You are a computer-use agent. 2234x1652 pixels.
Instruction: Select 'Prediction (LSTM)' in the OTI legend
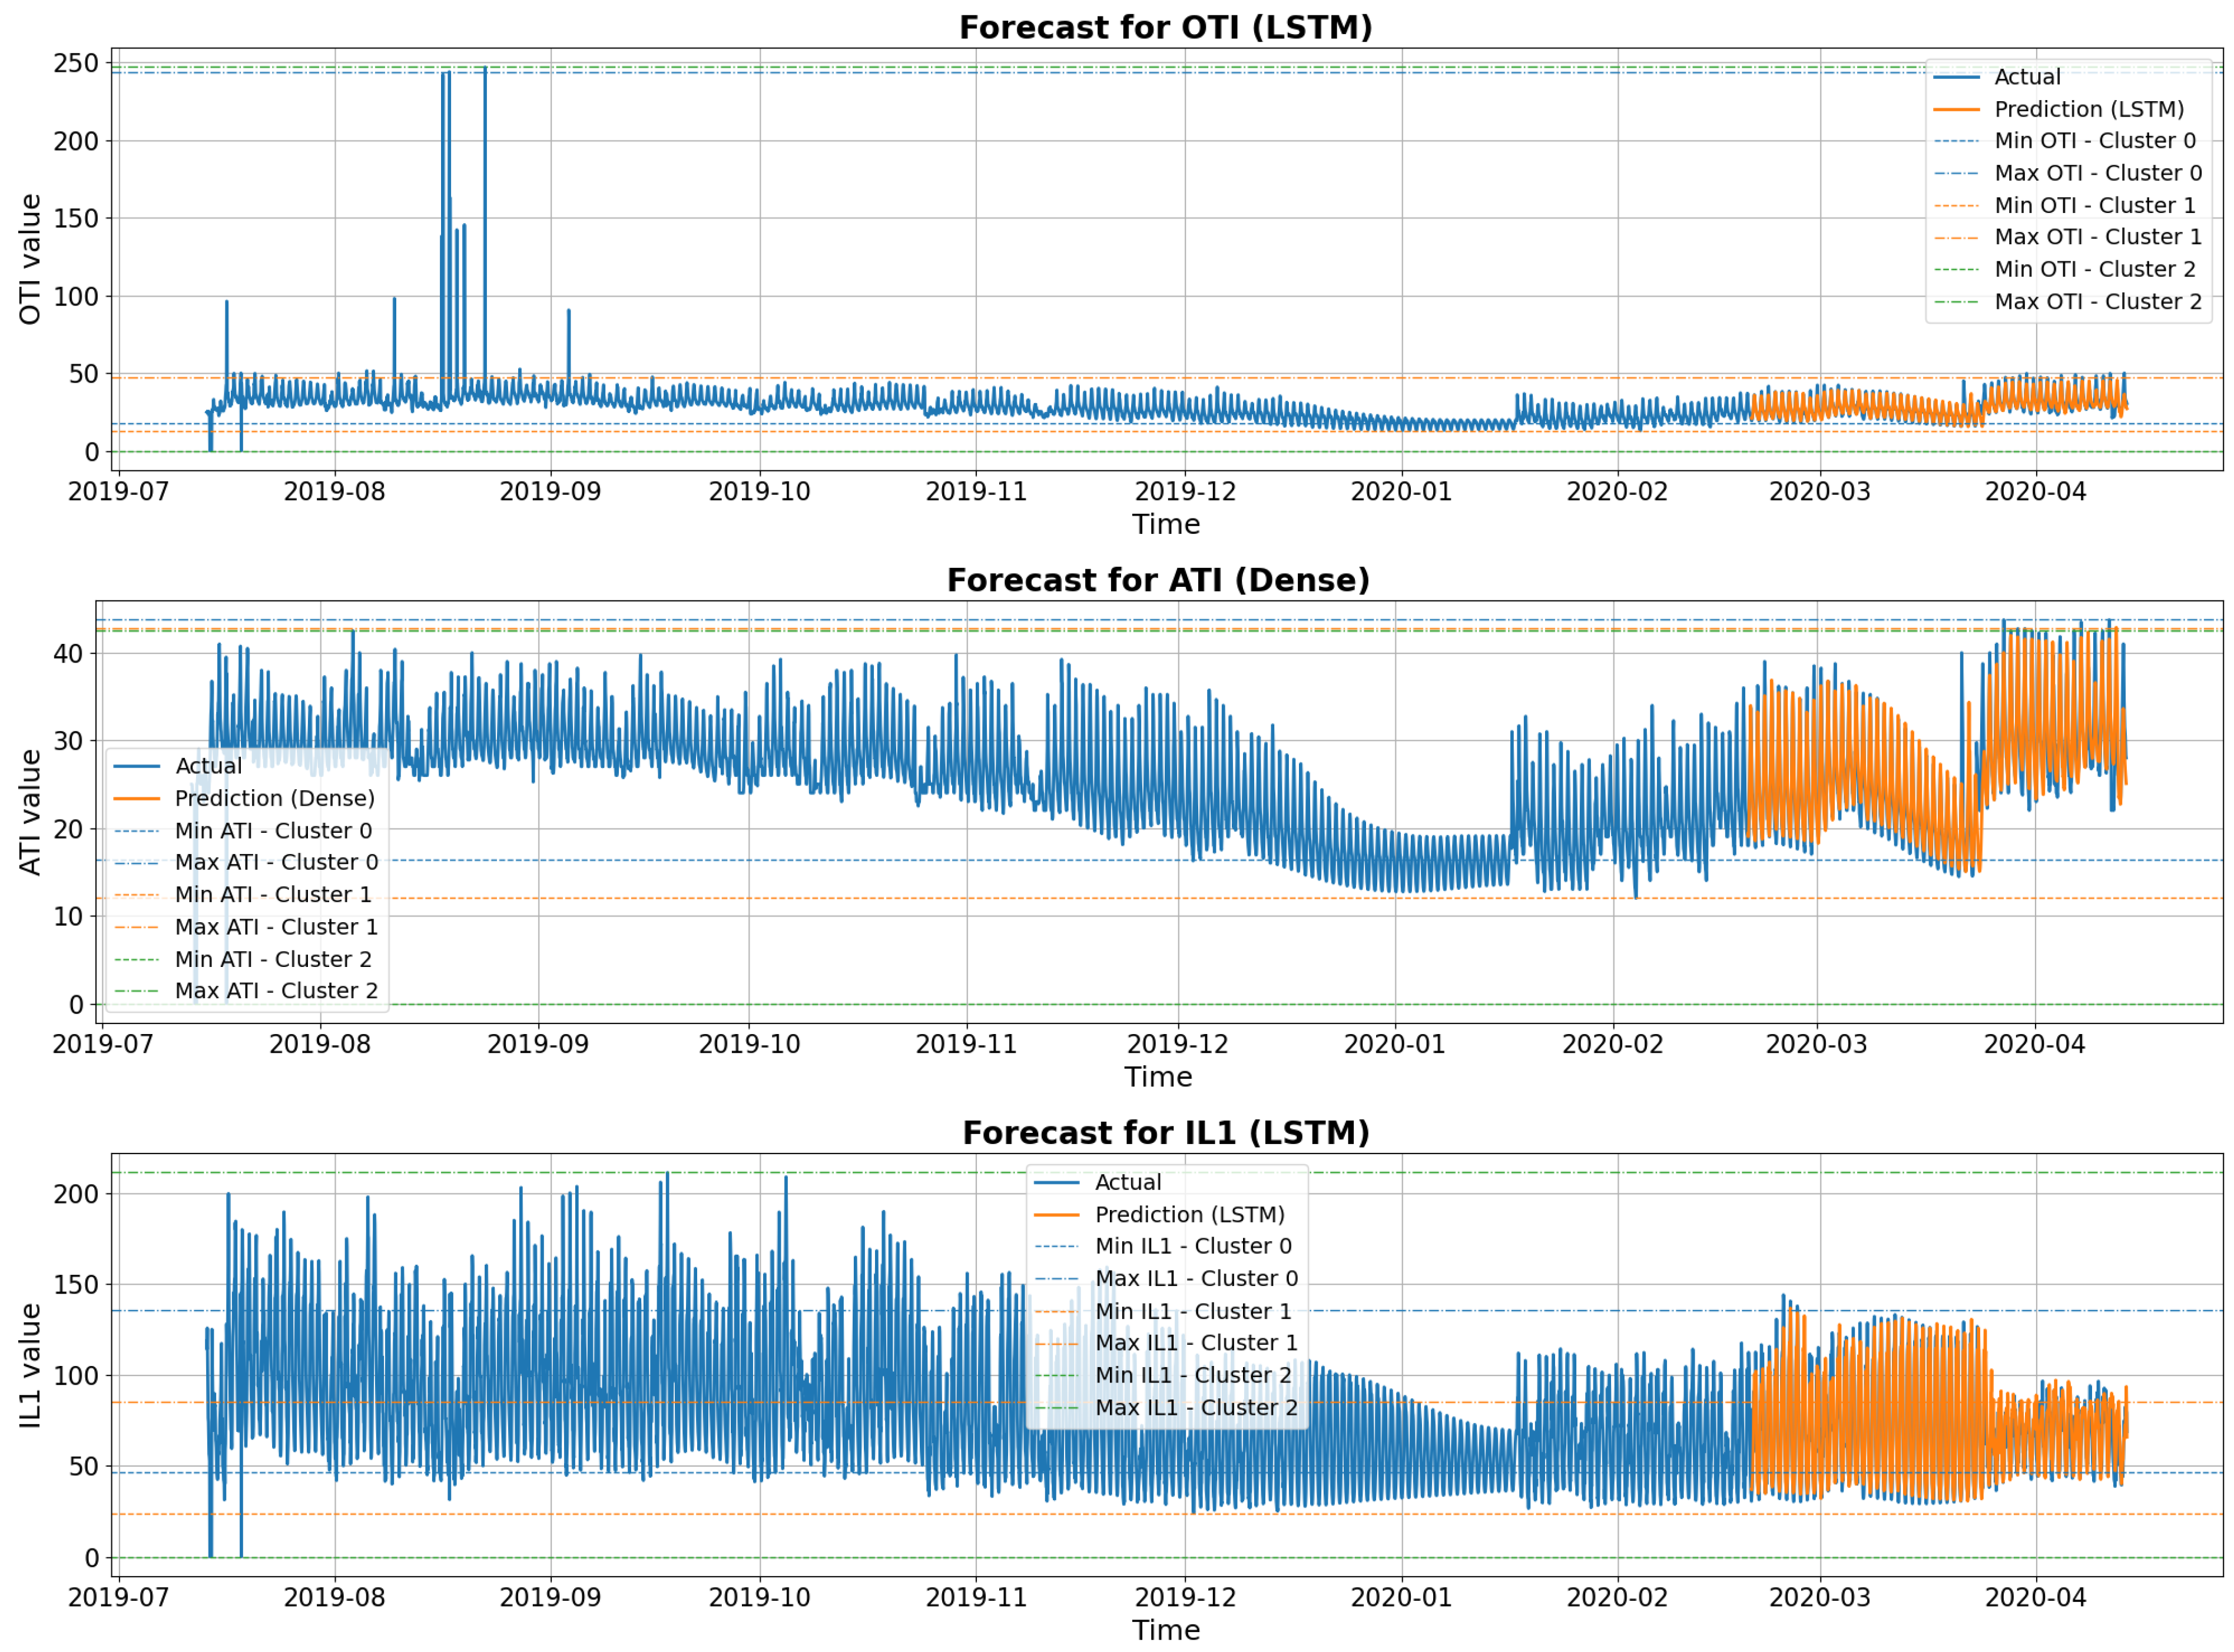[x=2089, y=109]
